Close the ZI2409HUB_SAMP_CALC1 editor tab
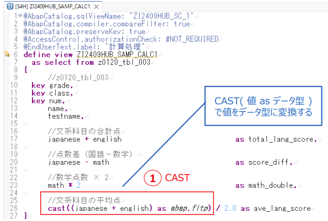The image size is (328, 221). (96, 7)
